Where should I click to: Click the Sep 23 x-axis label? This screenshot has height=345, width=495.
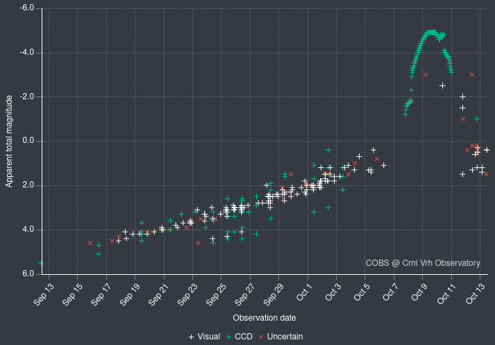(x=187, y=294)
